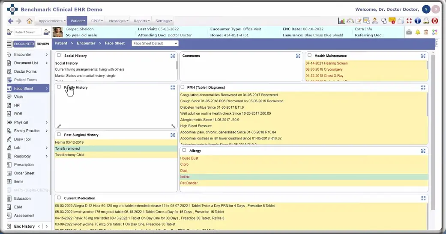Maximize the Allergy panel
The height and width of the screenshot is (234, 446).
click(423, 151)
